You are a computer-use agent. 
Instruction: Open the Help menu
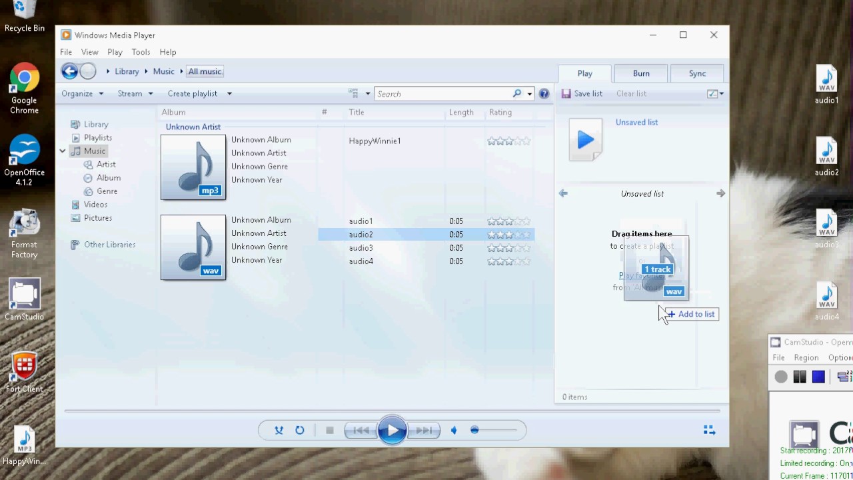tap(168, 52)
